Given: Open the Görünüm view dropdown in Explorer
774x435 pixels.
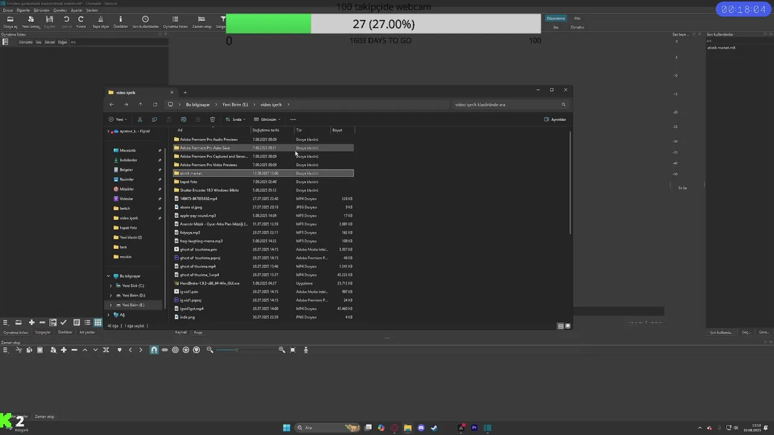Looking at the screenshot, I should click(267, 120).
